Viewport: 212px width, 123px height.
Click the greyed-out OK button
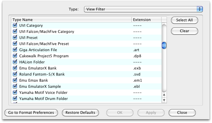point(120,112)
